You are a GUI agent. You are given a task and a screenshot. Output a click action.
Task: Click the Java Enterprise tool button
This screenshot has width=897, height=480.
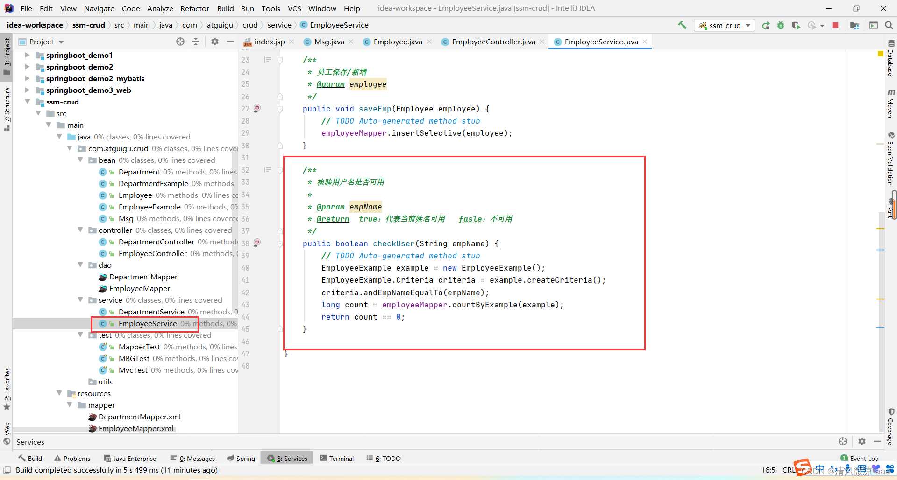(x=130, y=458)
